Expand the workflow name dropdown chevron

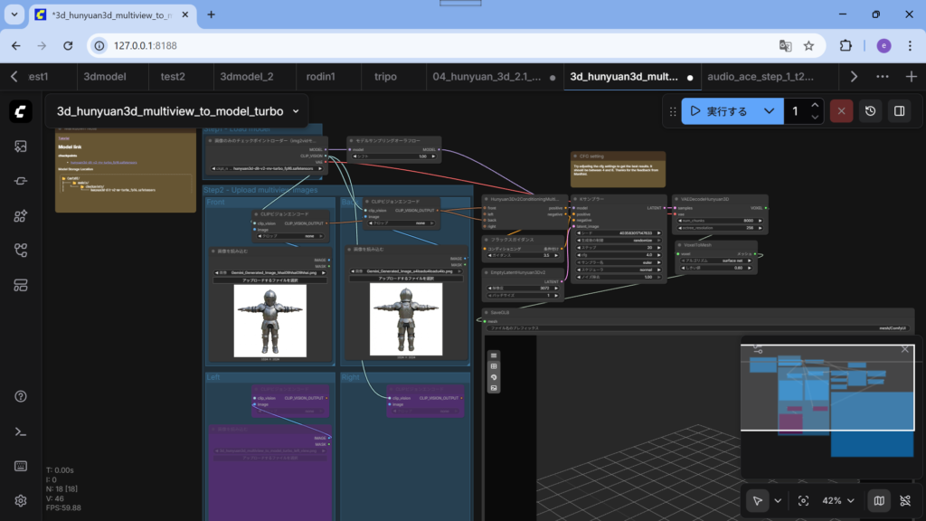[x=296, y=111]
